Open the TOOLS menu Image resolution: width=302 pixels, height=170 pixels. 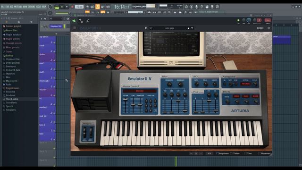tap(39, 7)
